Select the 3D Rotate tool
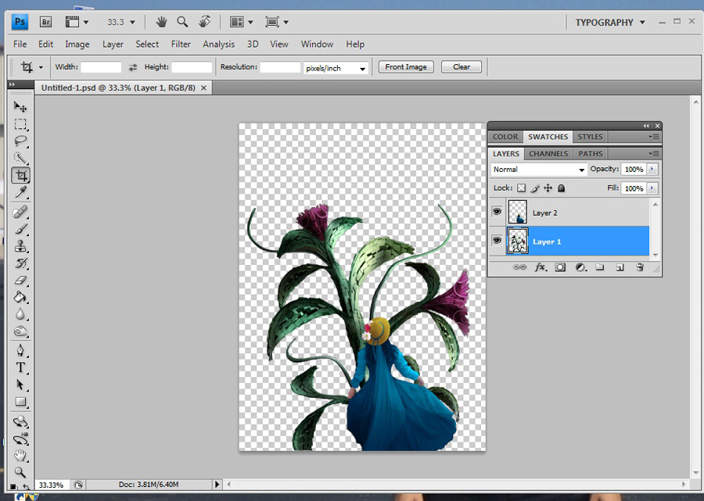The image size is (704, 501). pos(20,421)
